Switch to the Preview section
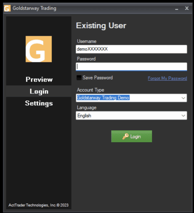The width and height of the screenshot is (194, 213). point(39,79)
